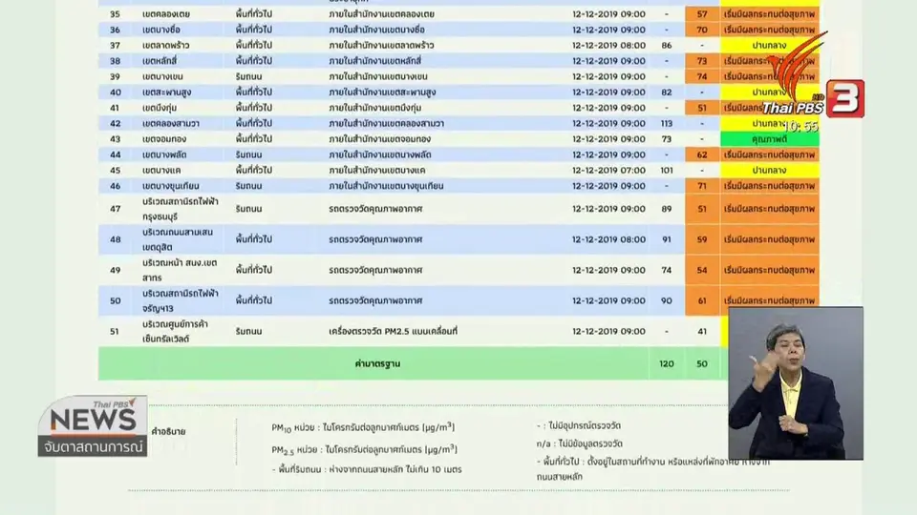Click the n/a ไม่มีข้อมูลตรวจวัด legend note

click(580, 443)
